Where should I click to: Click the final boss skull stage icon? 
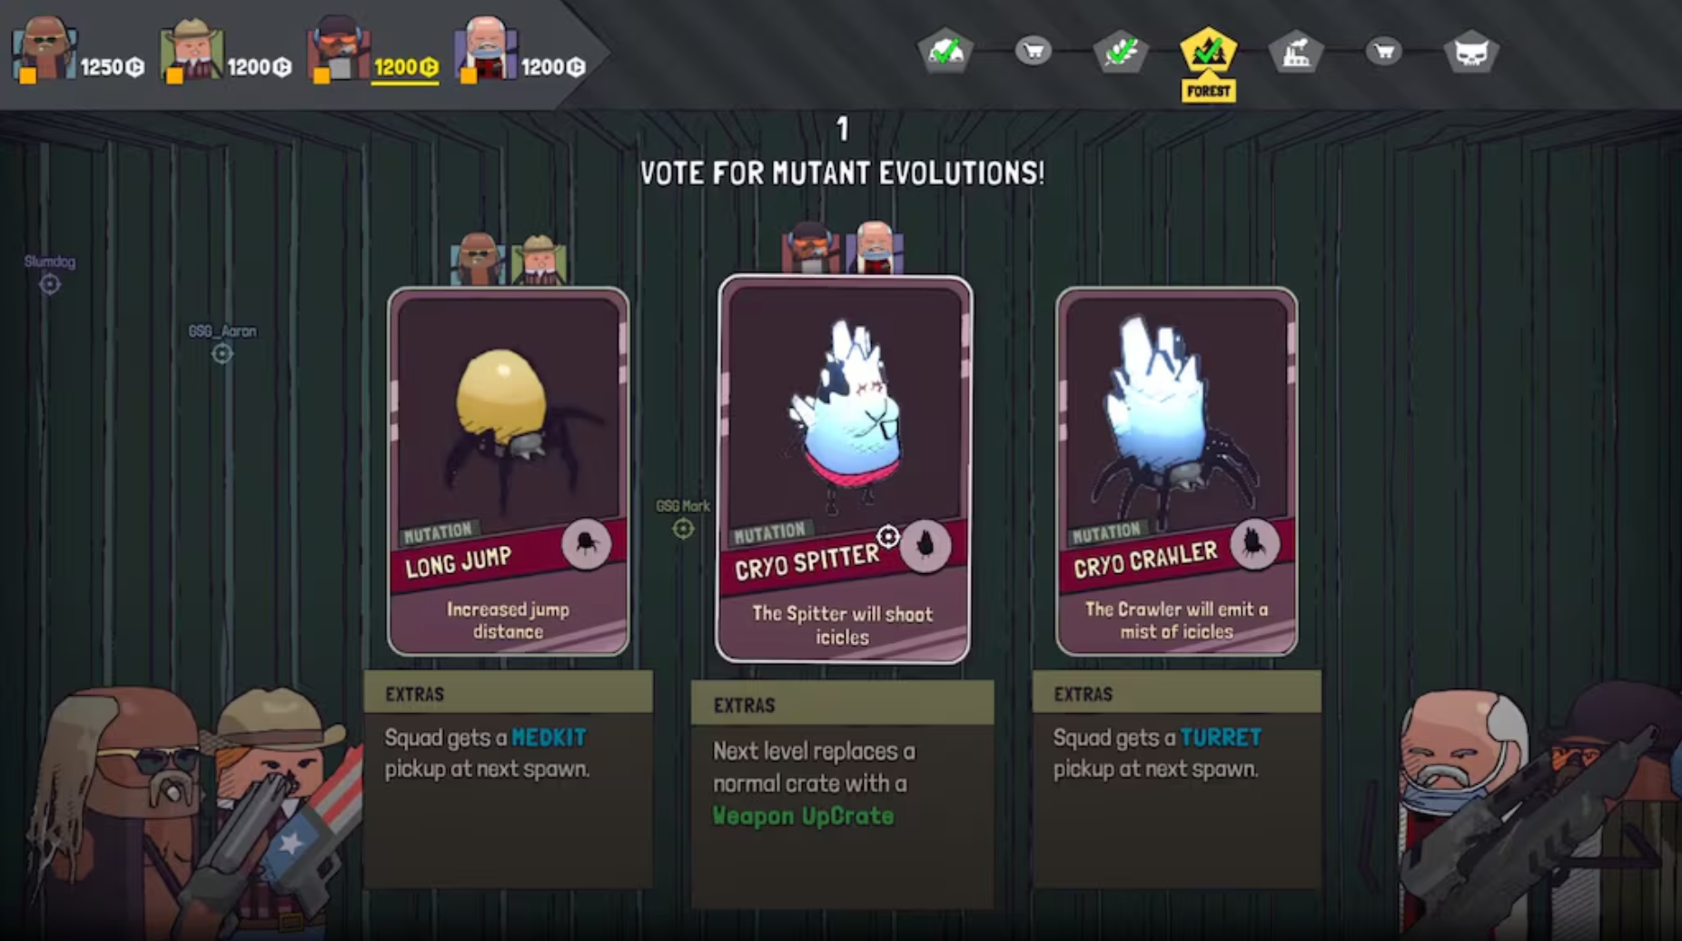coord(1471,52)
